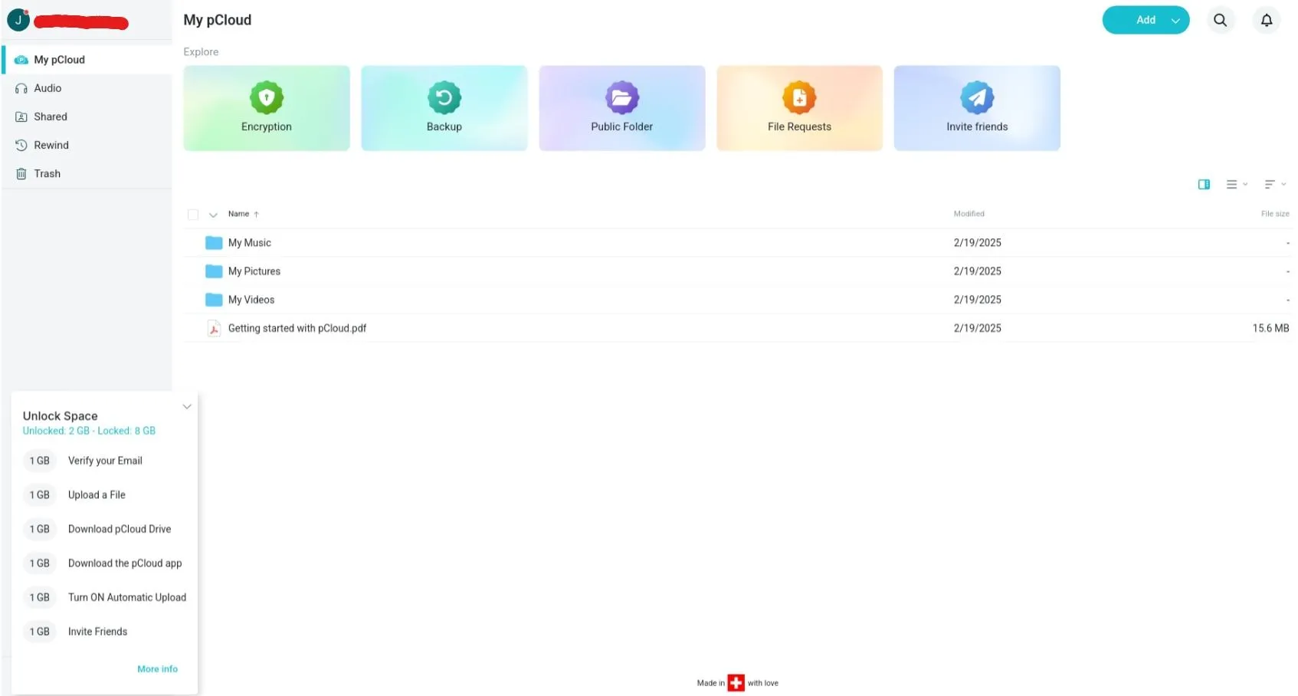Open the Rewind section
This screenshot has width=1298, height=696.
[x=87, y=145]
